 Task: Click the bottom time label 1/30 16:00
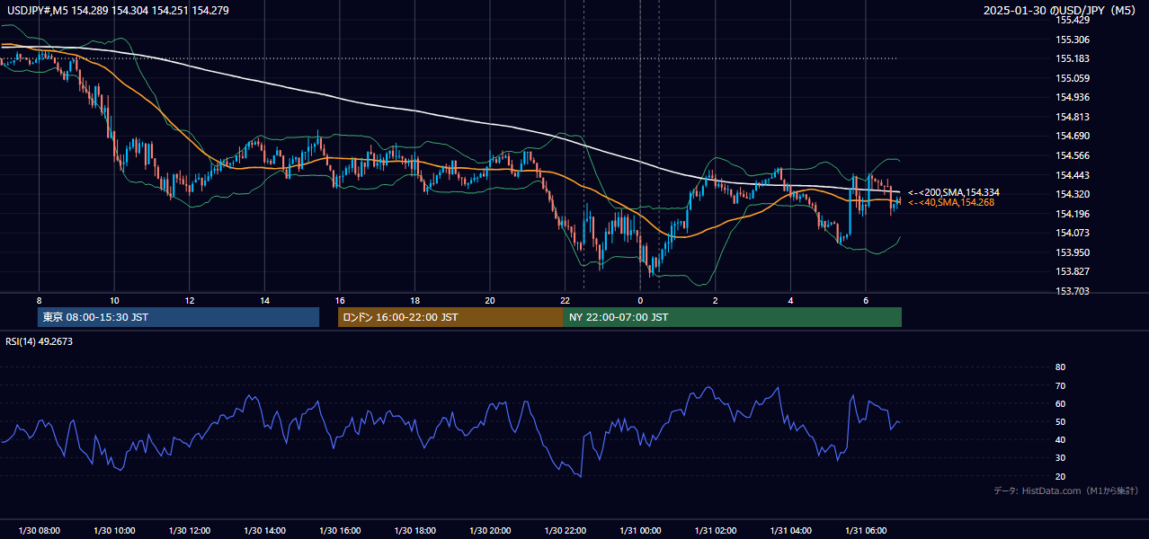[340, 531]
